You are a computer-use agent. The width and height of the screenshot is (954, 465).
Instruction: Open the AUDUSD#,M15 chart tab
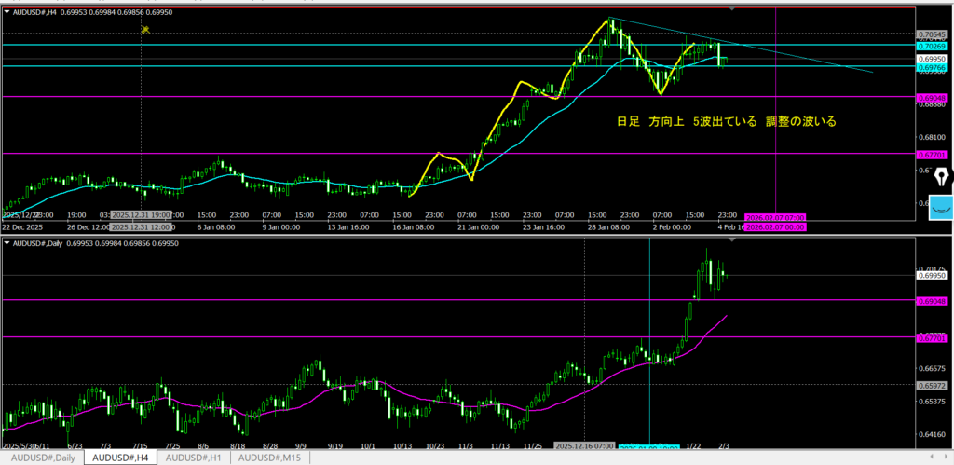[x=270, y=458]
